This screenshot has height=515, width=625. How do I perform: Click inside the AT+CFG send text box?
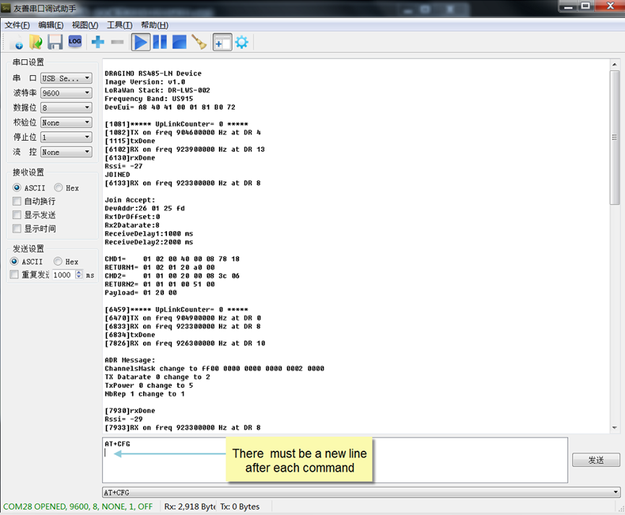coord(335,459)
